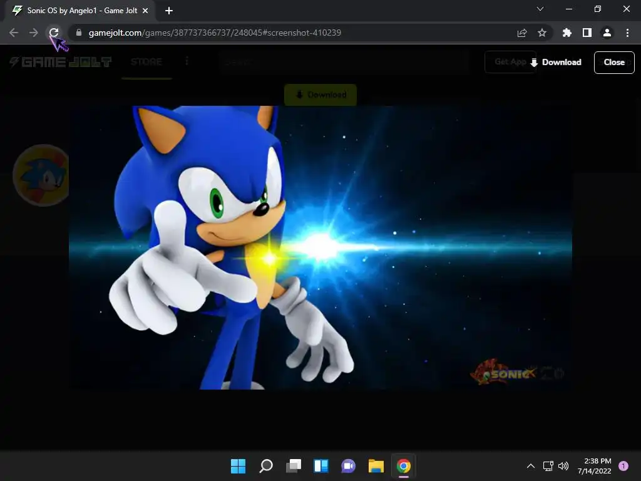Screen dimensions: 641x481
Task: Open Task View on taskbar
Action: 293,466
